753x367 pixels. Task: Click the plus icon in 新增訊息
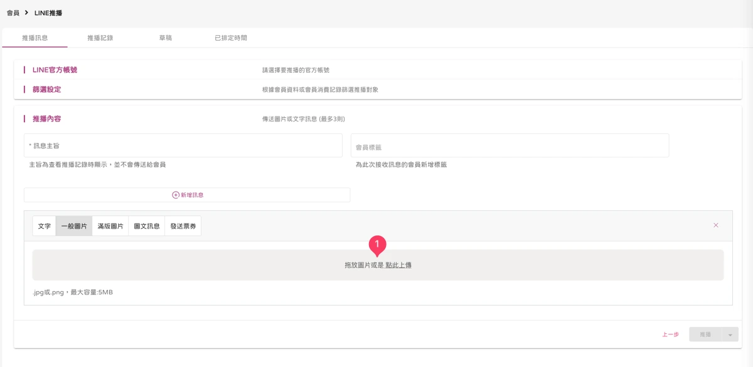point(176,195)
